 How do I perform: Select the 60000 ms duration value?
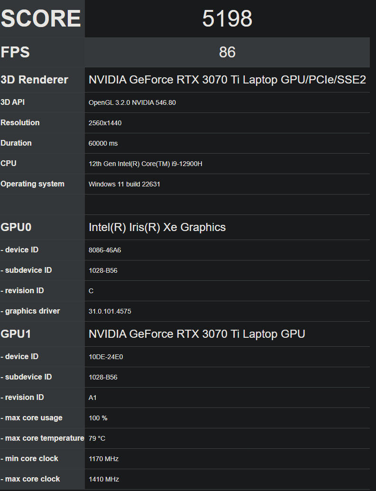(103, 143)
